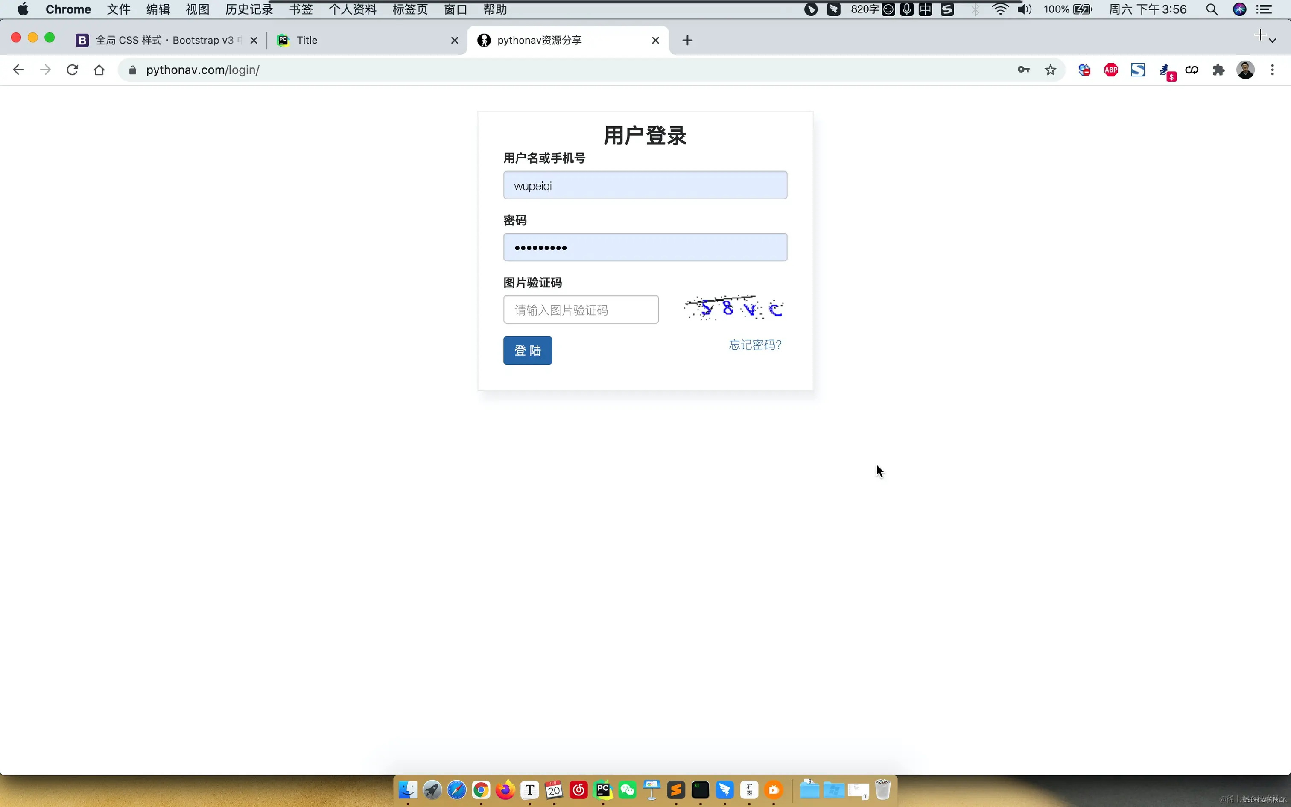Open Chrome's saved passwords key icon

(x=1023, y=69)
